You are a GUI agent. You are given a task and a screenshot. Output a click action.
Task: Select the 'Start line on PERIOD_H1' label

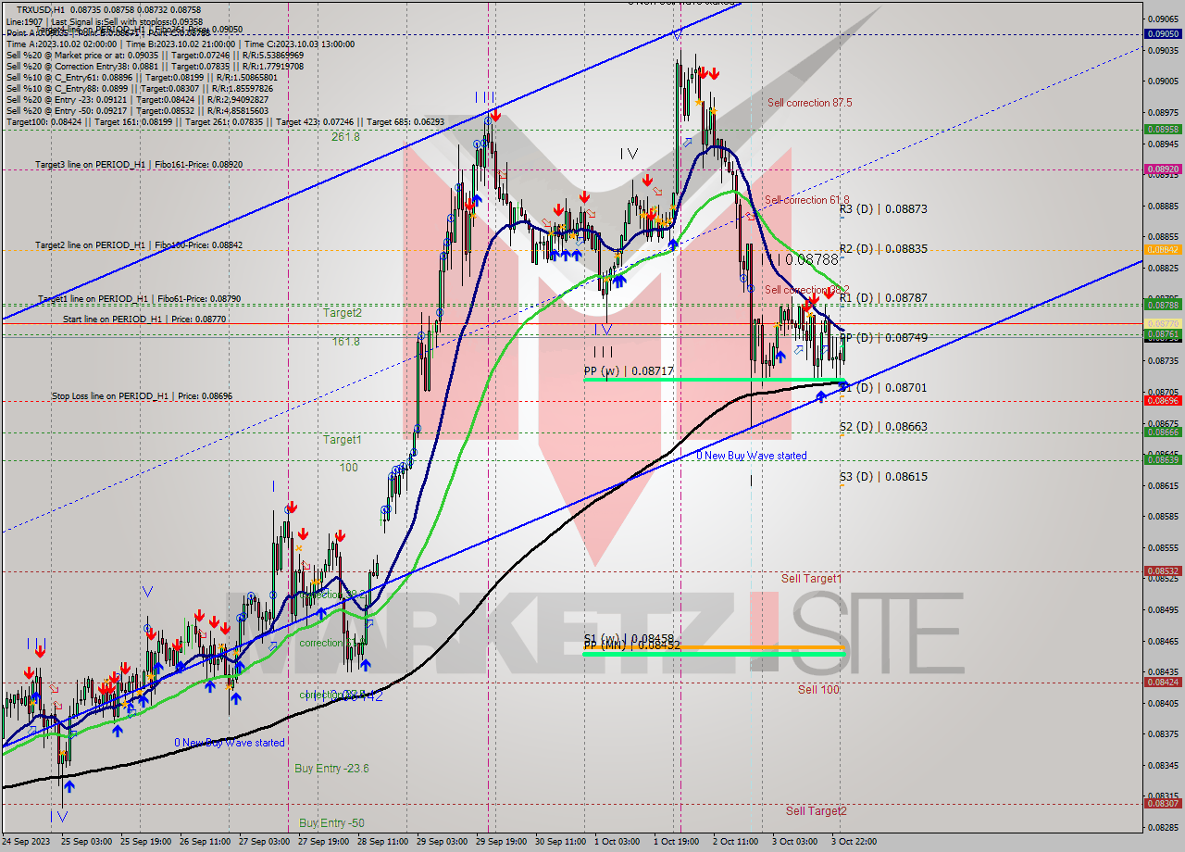144,319
